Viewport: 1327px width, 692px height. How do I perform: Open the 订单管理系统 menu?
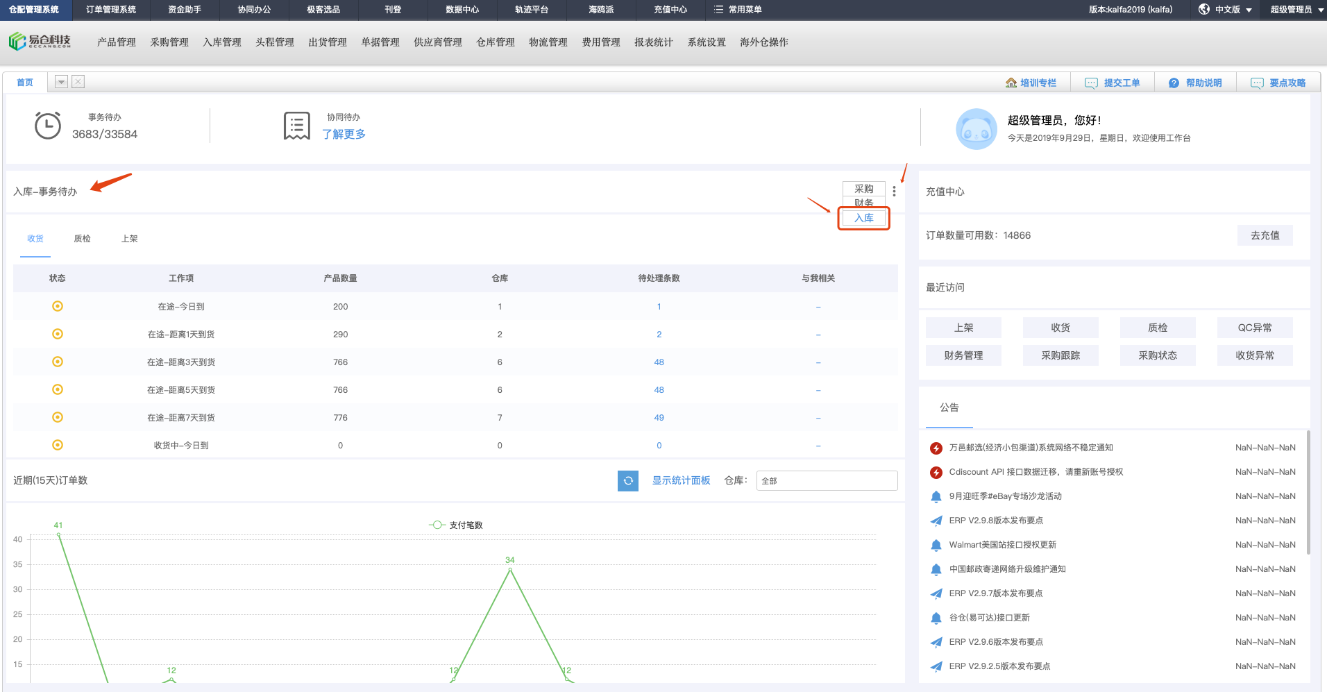click(110, 10)
